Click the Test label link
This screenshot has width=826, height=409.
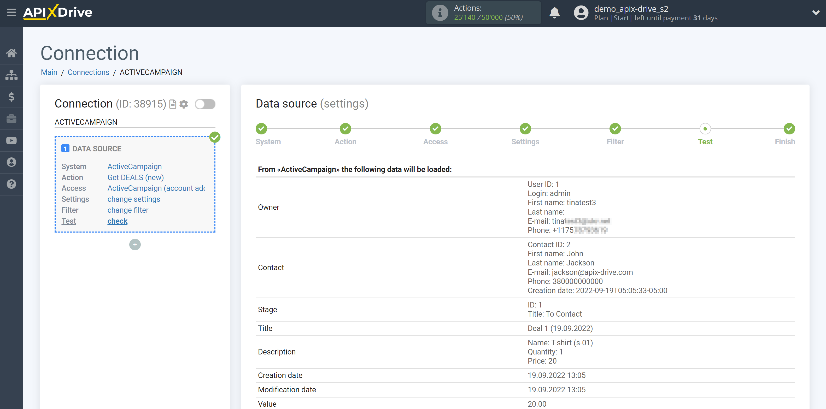point(69,221)
